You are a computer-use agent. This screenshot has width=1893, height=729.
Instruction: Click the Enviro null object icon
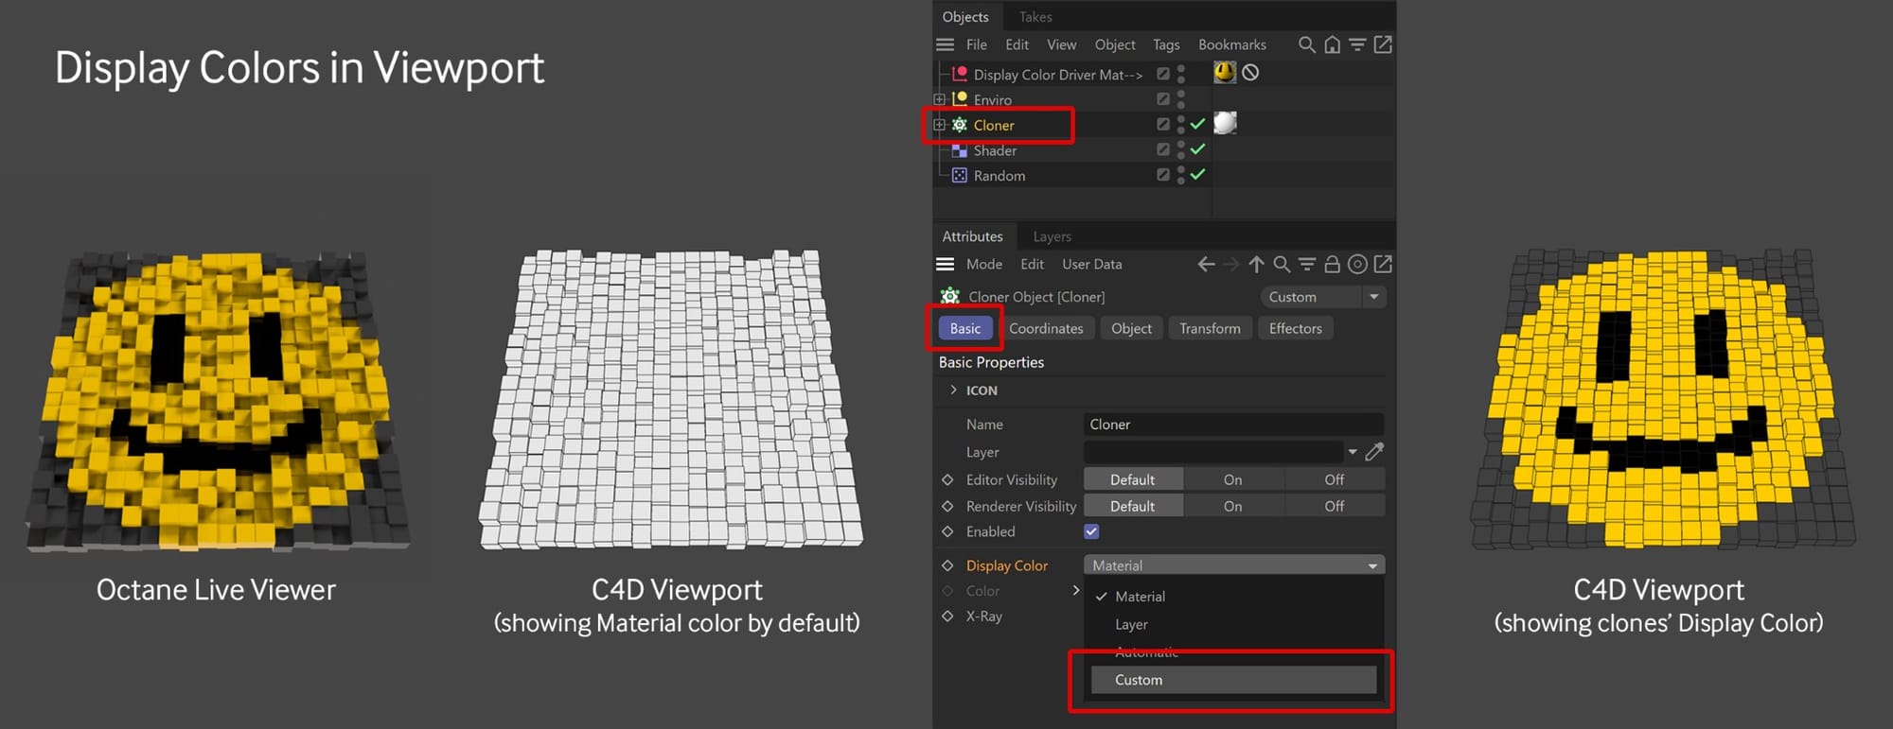[x=960, y=99]
